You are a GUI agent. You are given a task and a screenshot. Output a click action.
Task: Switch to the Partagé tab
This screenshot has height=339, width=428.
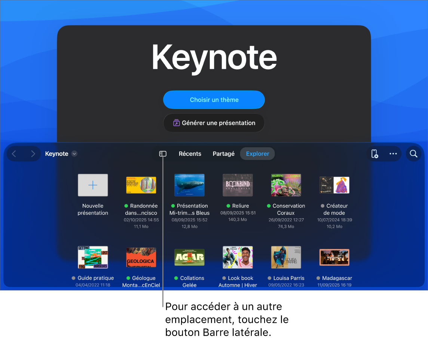[224, 154]
